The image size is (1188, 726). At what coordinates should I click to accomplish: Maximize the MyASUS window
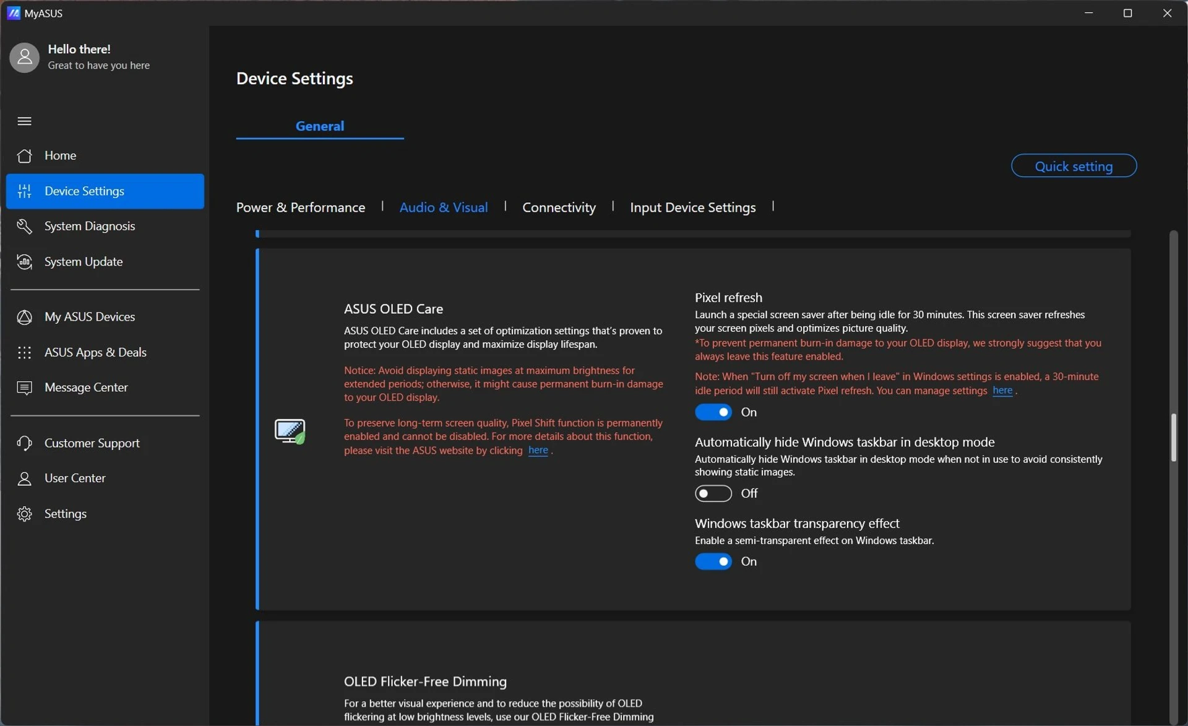tap(1127, 13)
